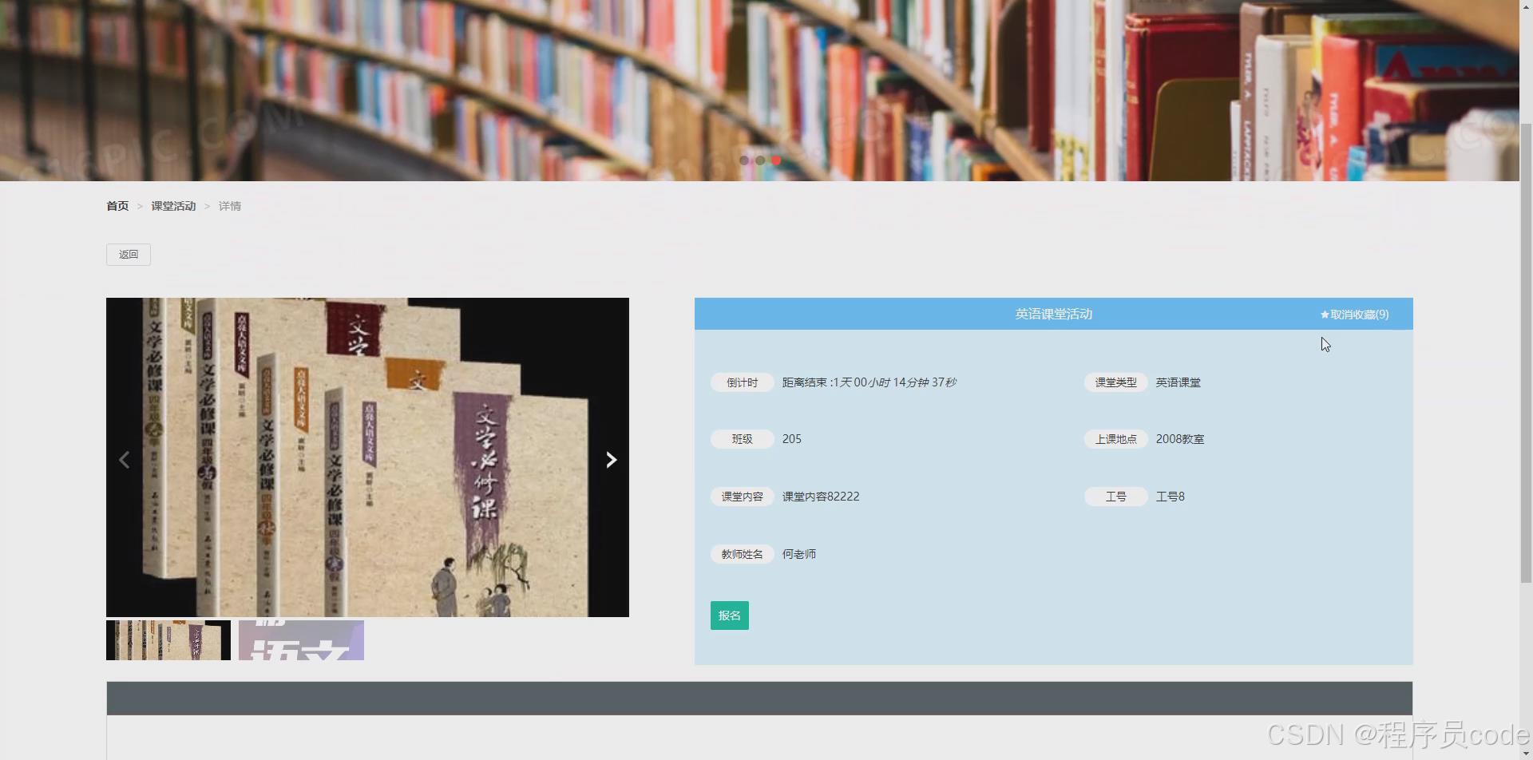Click the green 报名 button

(x=730, y=616)
